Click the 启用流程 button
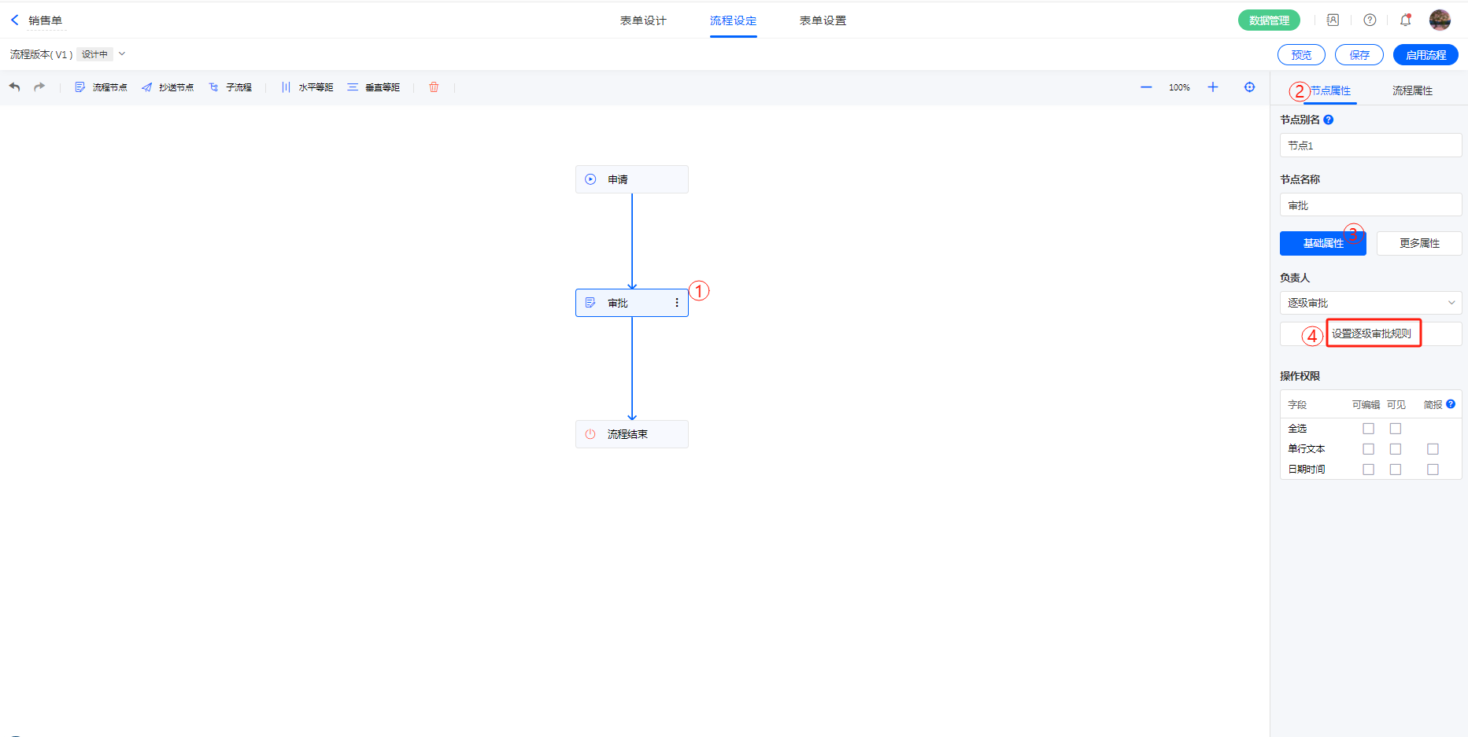This screenshot has height=737, width=1468. tap(1425, 55)
